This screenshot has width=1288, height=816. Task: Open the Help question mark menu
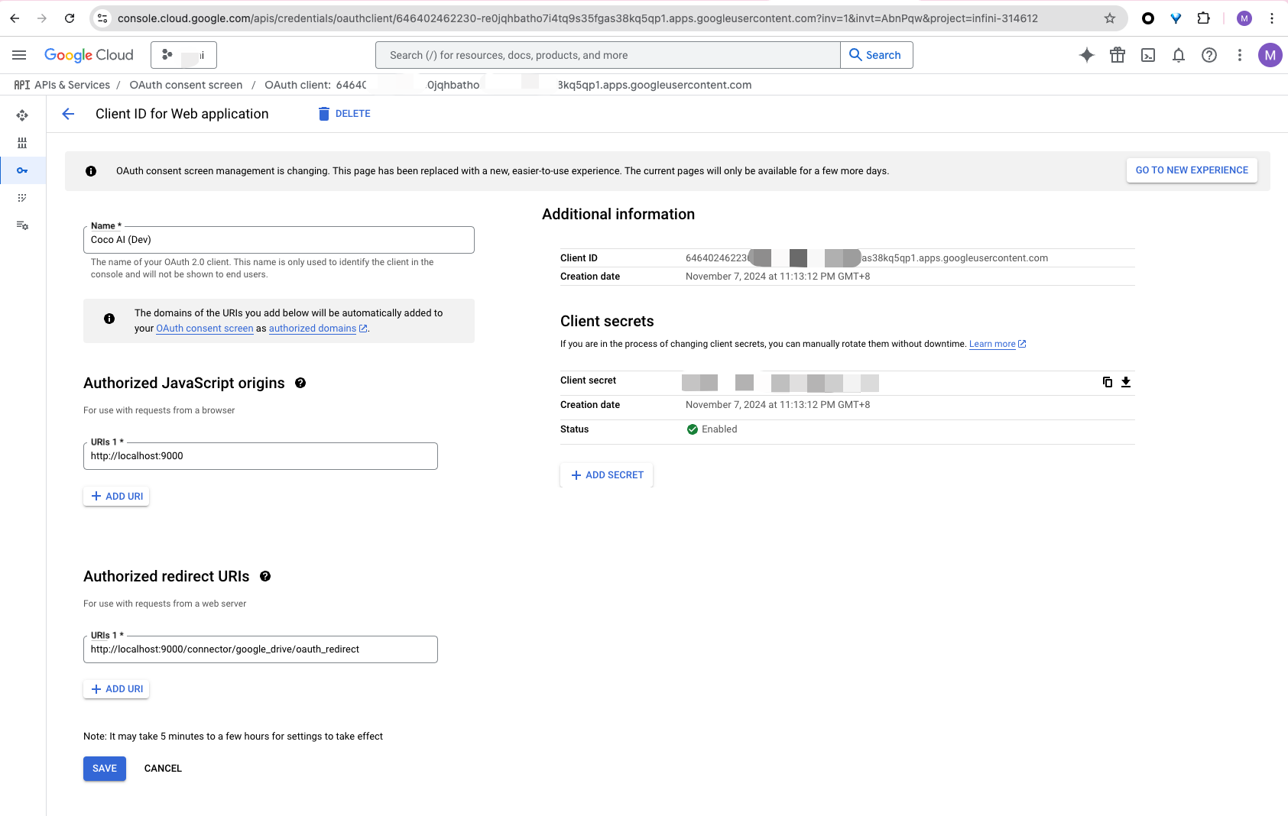pos(1209,55)
